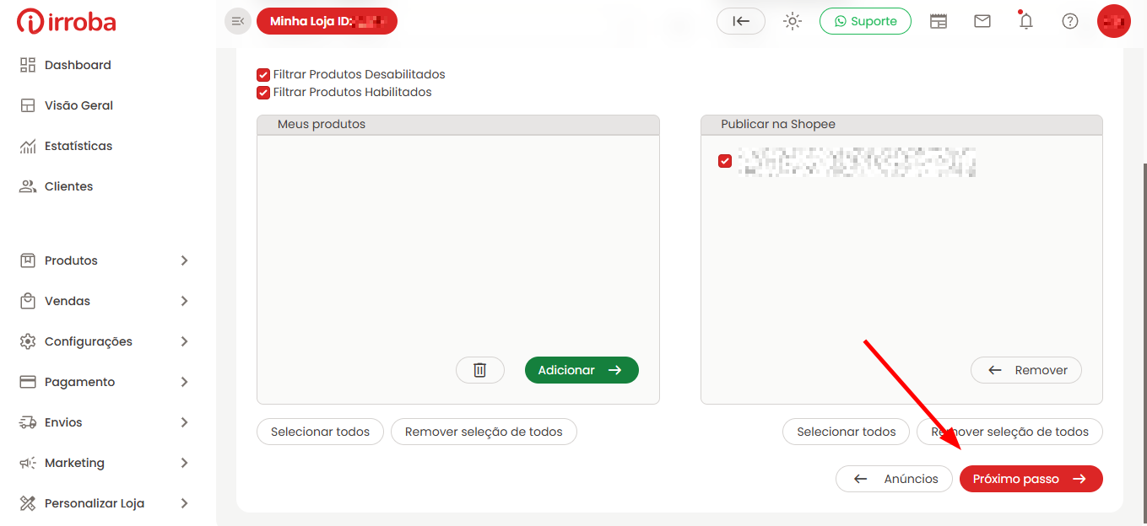Open the calendar panel icon in header
Viewport: 1147px width, 526px height.
939,21
